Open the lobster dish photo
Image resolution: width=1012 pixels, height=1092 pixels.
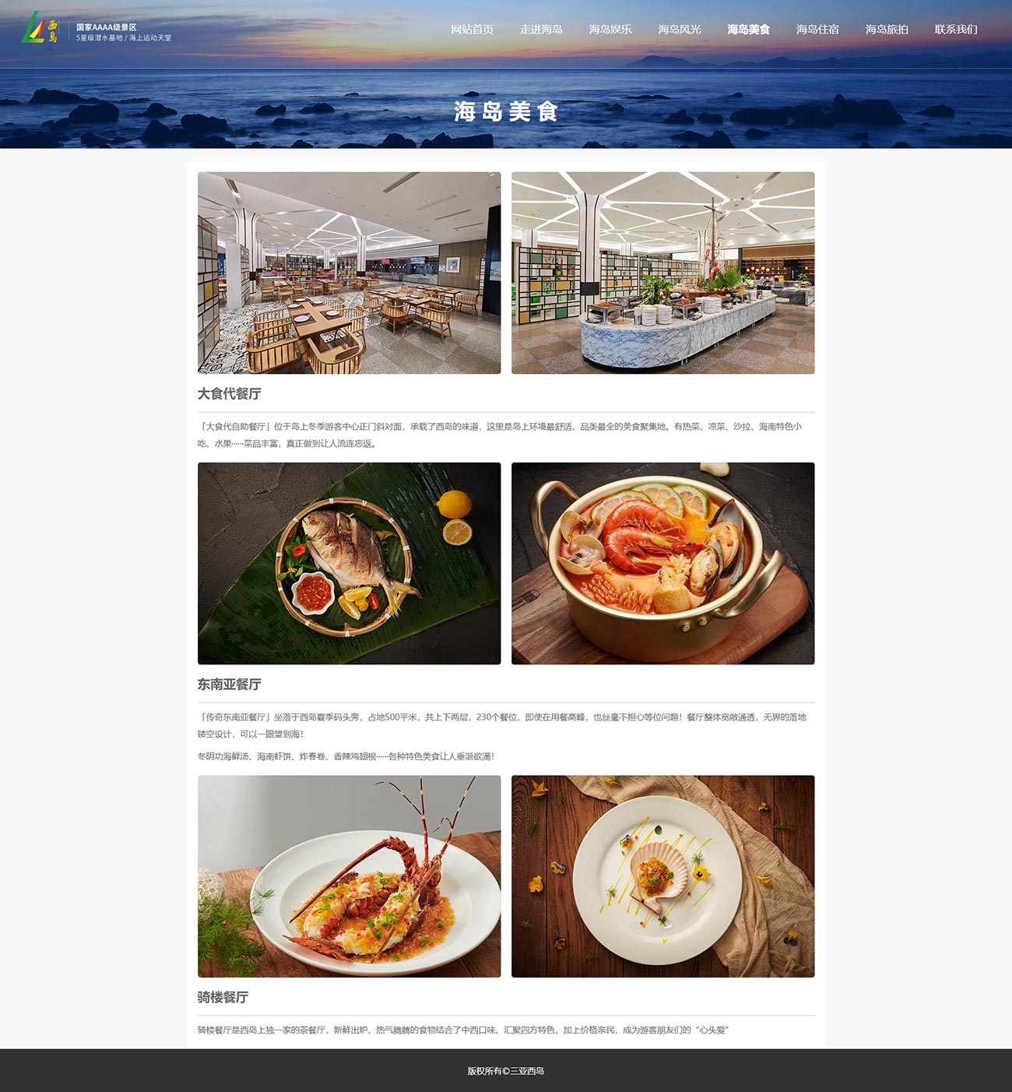click(349, 876)
